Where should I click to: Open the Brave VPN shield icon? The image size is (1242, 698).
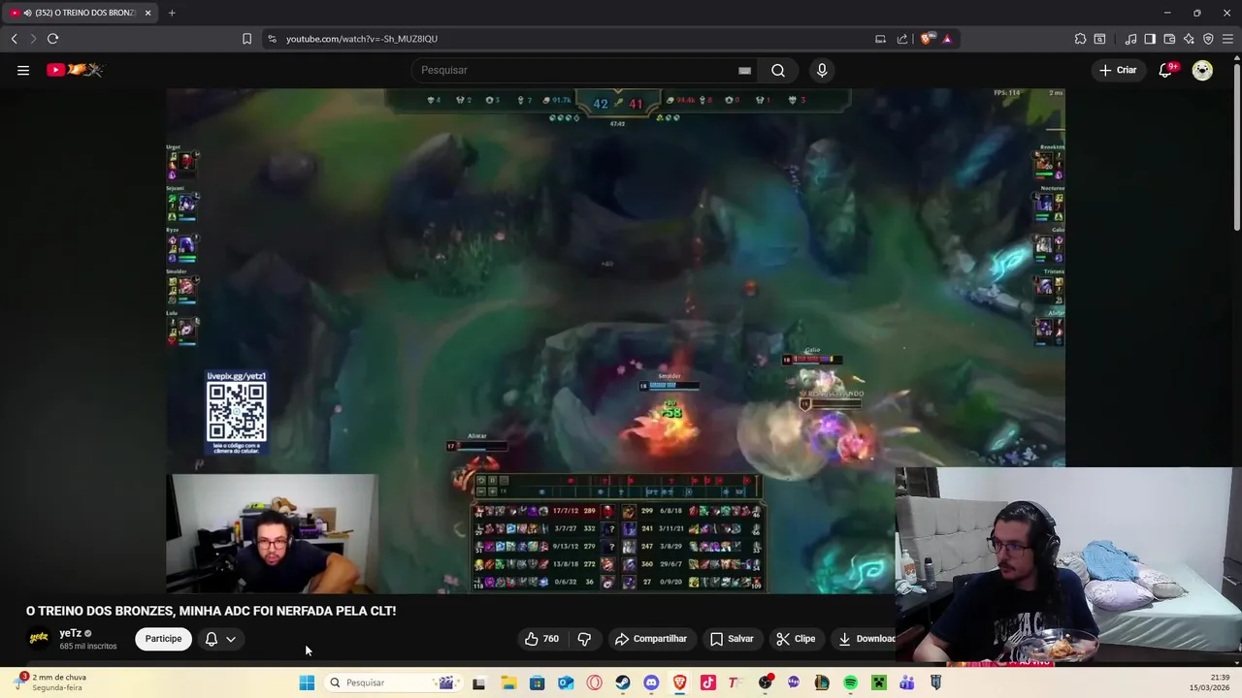pyautogui.click(x=1208, y=39)
